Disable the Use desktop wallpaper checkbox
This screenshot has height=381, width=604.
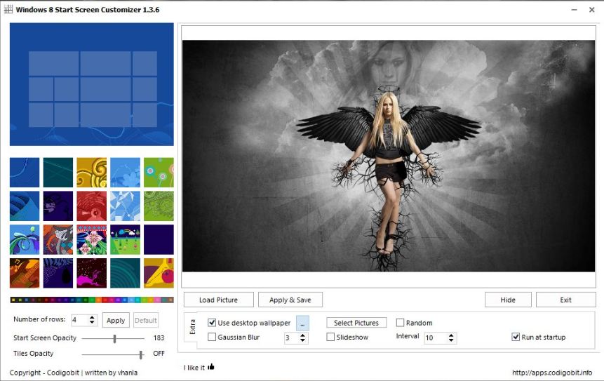click(213, 323)
